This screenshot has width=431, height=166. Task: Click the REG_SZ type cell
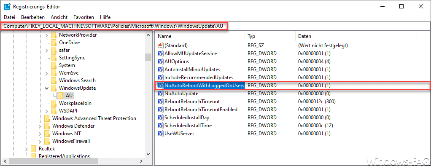coord(256,45)
